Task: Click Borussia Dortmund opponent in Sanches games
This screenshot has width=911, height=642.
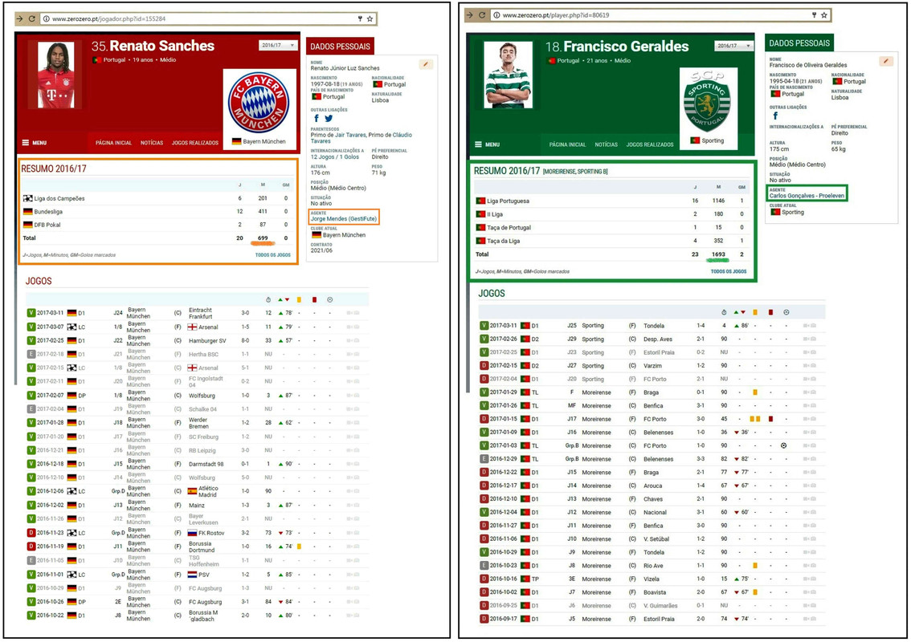Action: [x=202, y=547]
